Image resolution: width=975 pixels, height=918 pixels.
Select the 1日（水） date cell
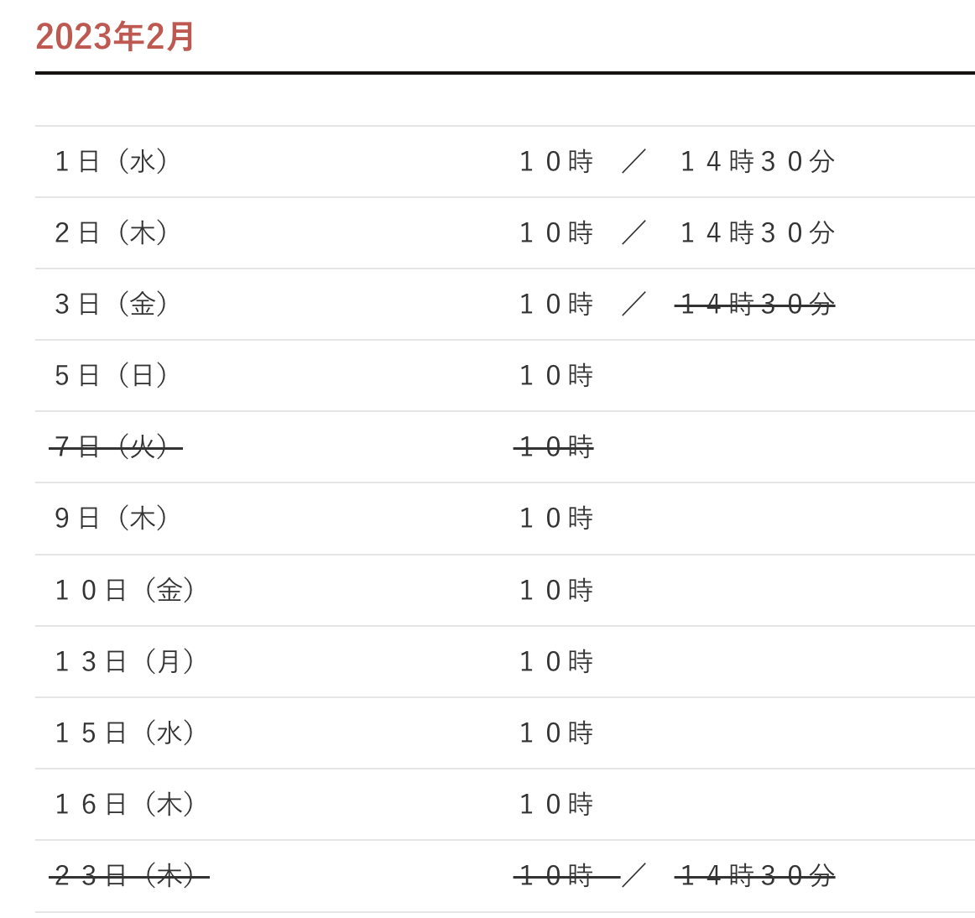coord(112,161)
